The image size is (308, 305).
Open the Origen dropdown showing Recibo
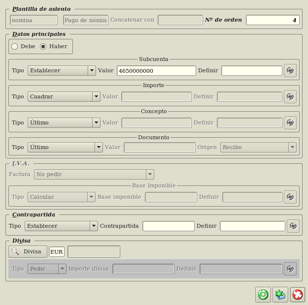point(258,147)
